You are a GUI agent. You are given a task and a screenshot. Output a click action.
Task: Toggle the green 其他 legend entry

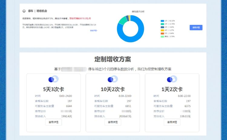166,36
